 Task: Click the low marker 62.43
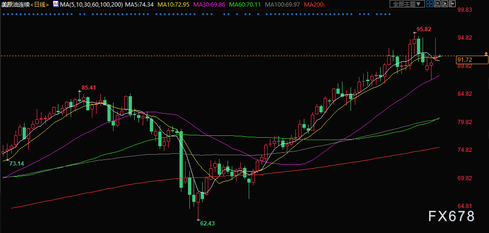click(207, 223)
